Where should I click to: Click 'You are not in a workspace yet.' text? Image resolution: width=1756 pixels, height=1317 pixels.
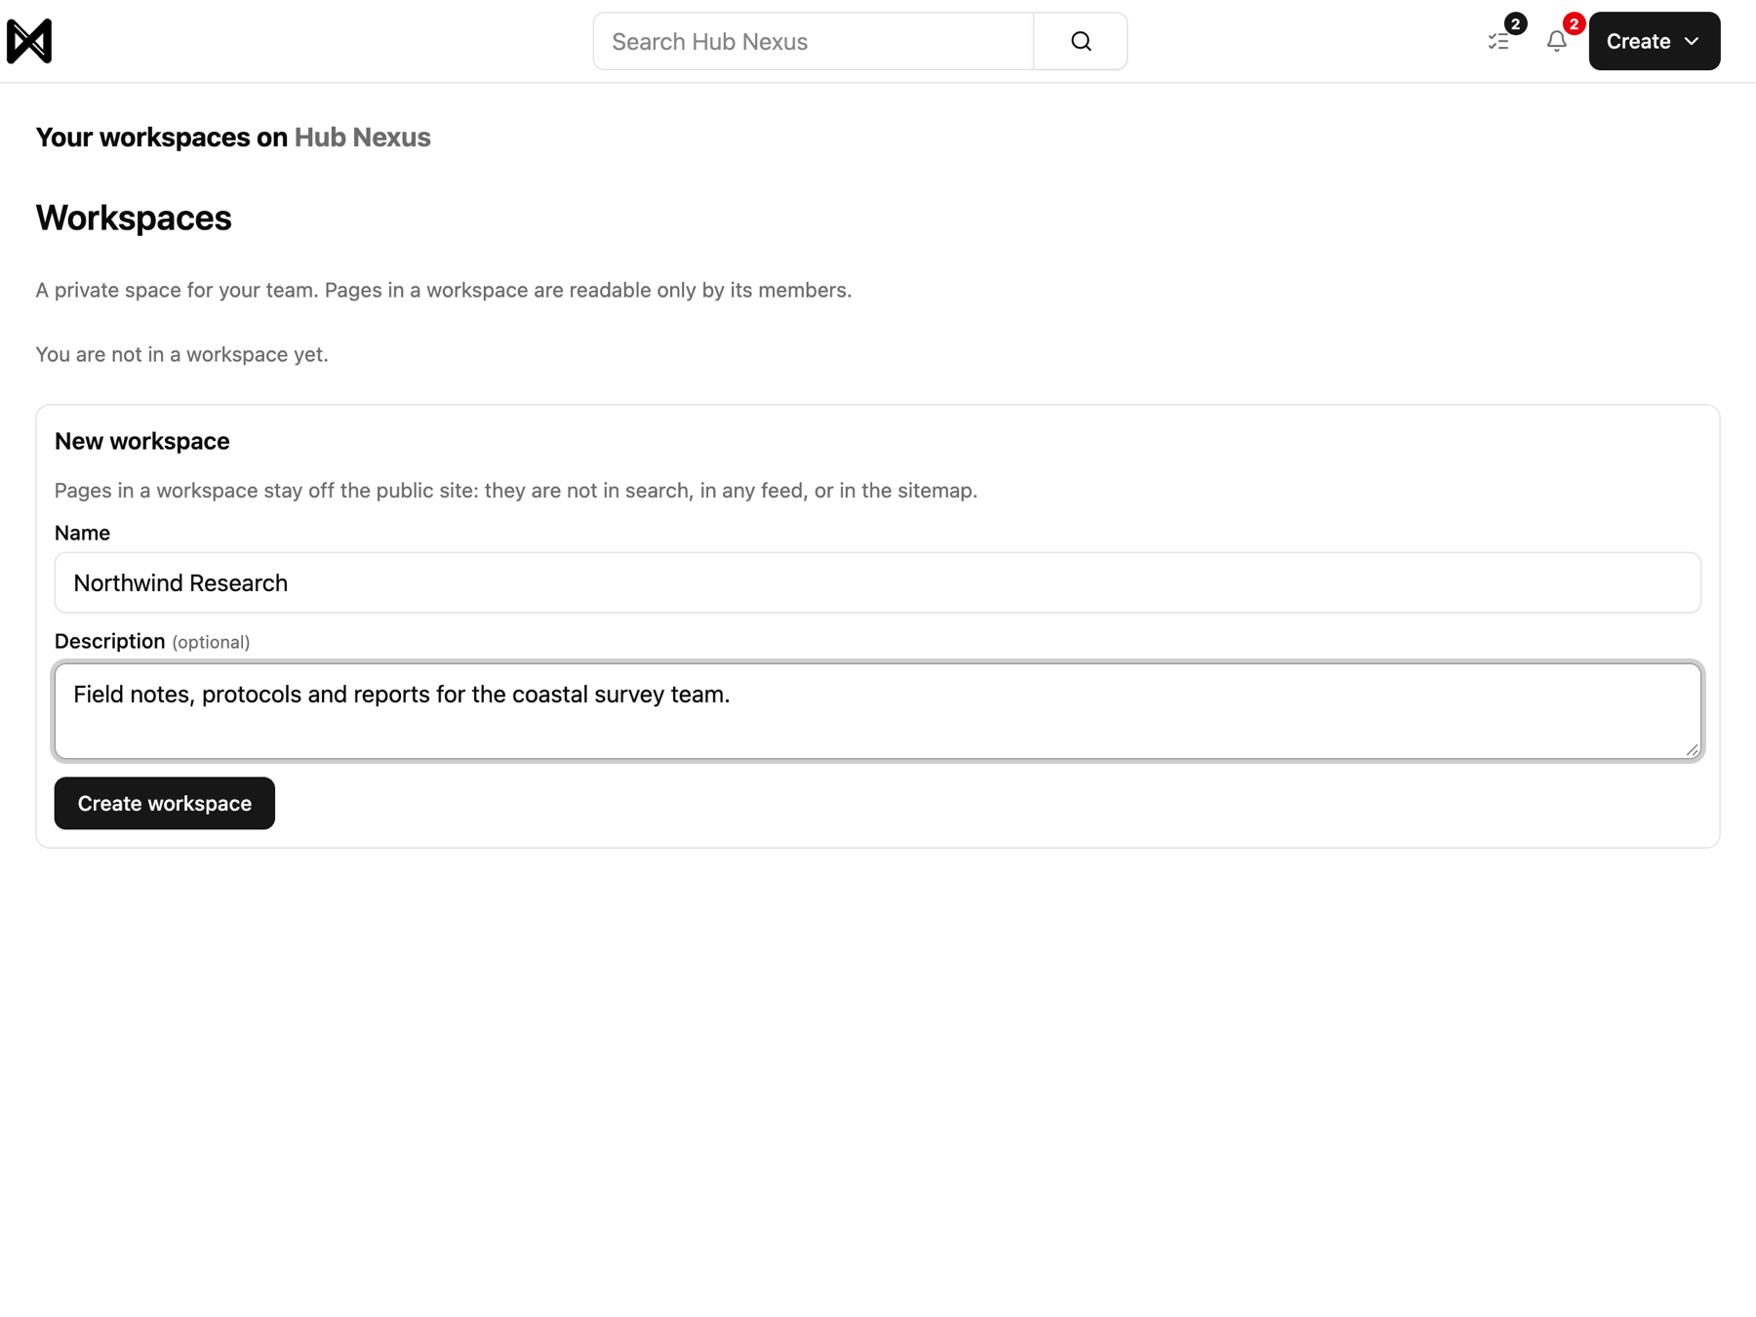182,354
